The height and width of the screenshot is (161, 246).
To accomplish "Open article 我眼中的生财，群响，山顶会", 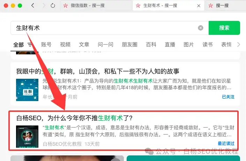I will coord(98,71).
